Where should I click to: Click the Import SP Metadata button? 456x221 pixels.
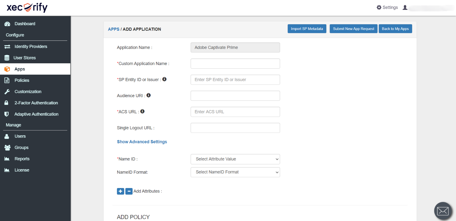click(307, 28)
